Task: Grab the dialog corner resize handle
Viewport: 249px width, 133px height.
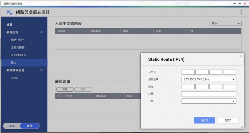Action: tap(242, 127)
